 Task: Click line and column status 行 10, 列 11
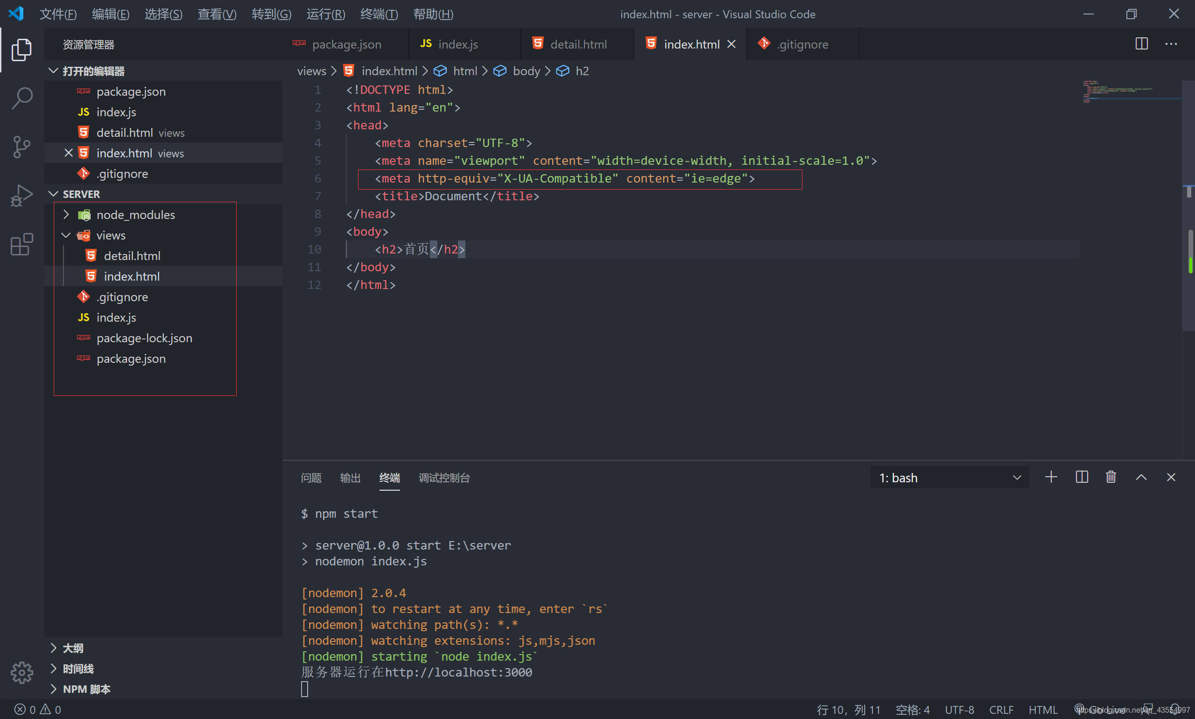point(848,710)
